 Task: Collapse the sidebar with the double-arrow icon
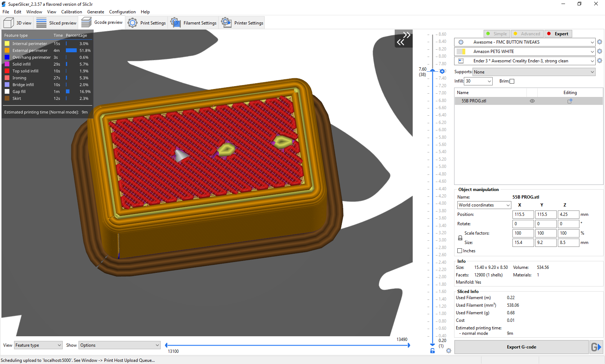click(x=404, y=39)
